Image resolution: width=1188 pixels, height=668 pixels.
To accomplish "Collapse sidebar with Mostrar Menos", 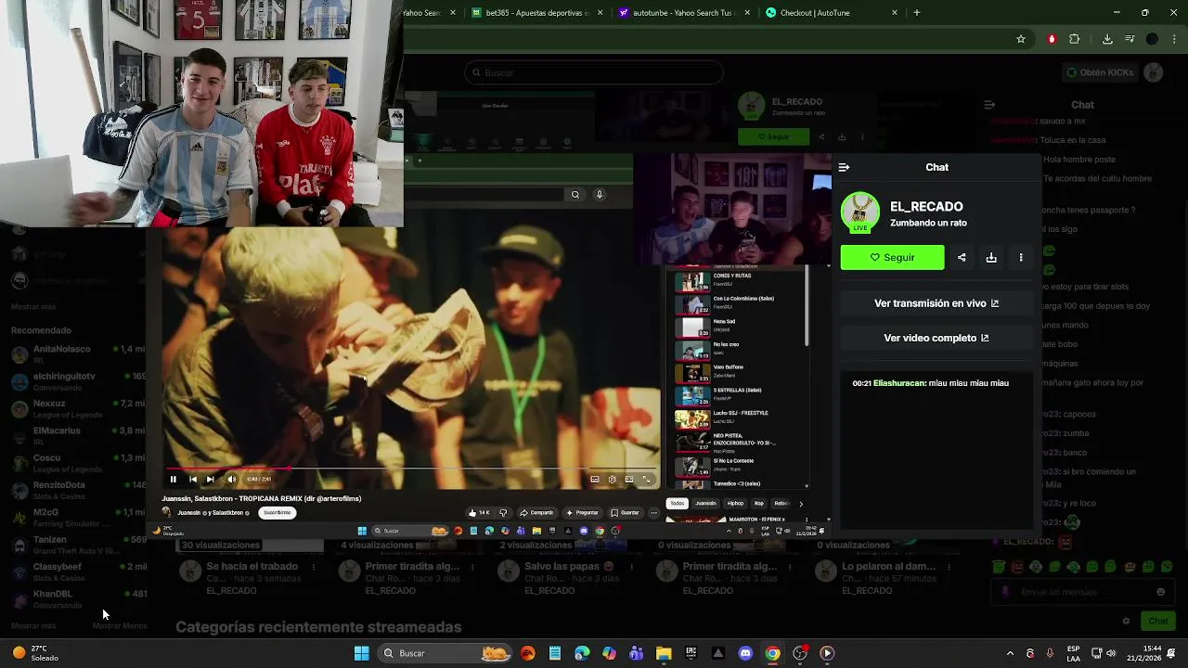I will (x=120, y=626).
